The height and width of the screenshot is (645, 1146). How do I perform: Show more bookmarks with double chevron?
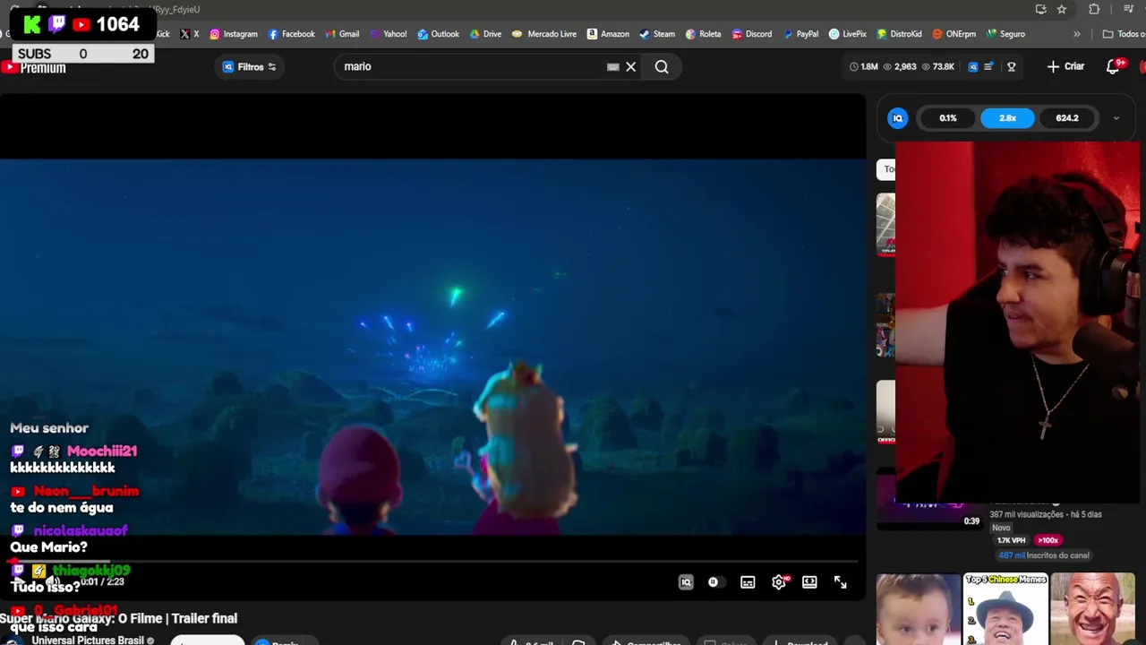tap(1076, 34)
